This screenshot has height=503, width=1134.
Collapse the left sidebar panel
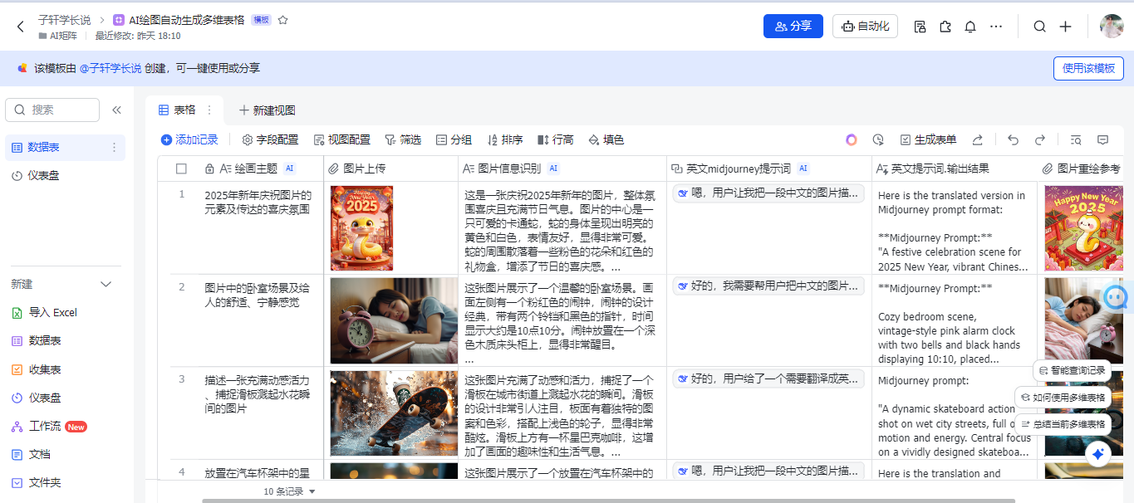[x=116, y=110]
